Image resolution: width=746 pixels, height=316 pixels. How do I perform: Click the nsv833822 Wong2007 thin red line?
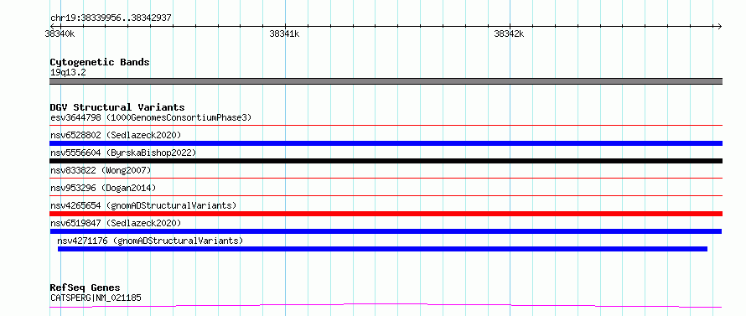[x=386, y=179]
